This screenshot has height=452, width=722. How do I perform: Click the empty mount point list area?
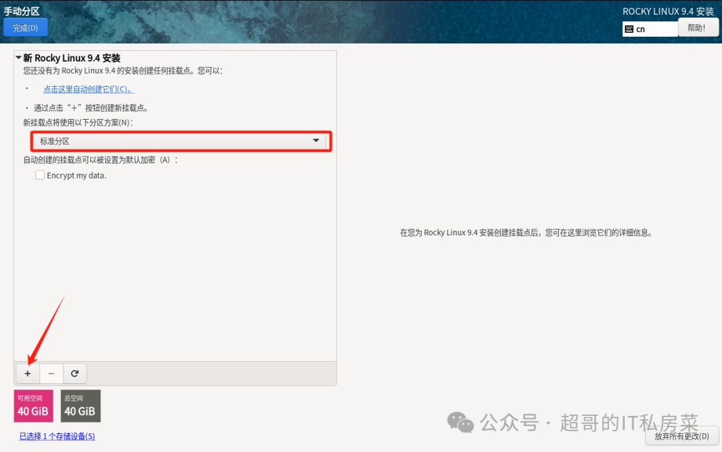pyautogui.click(x=175, y=267)
